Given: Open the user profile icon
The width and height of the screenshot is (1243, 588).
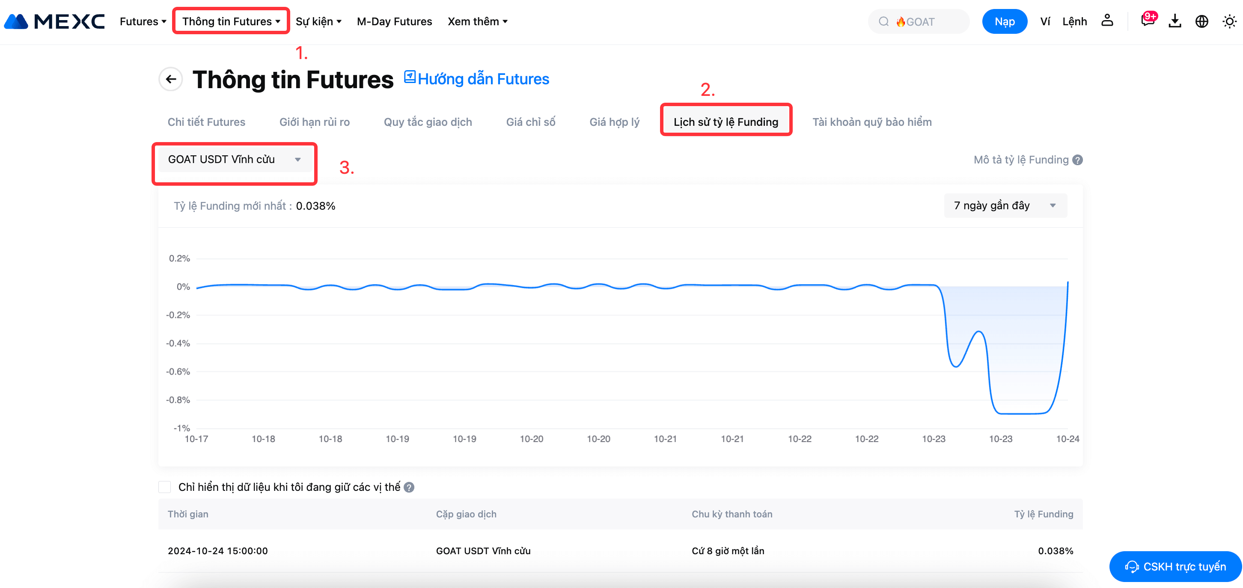Looking at the screenshot, I should coord(1107,21).
